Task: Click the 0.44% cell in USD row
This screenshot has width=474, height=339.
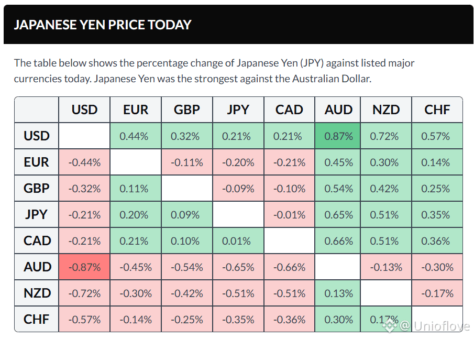Action: (x=136, y=136)
